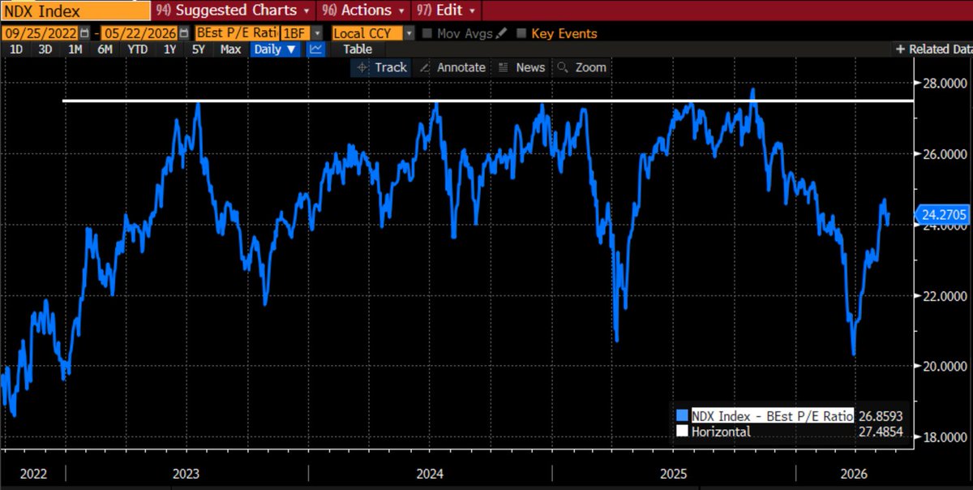Image resolution: width=973 pixels, height=490 pixels.
Task: Click the Zoom button label
Action: point(591,67)
